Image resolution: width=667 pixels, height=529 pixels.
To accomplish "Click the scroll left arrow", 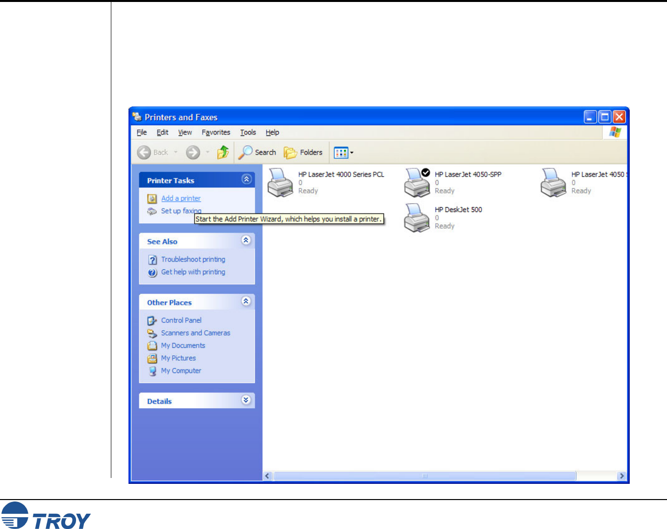I will pyautogui.click(x=268, y=476).
